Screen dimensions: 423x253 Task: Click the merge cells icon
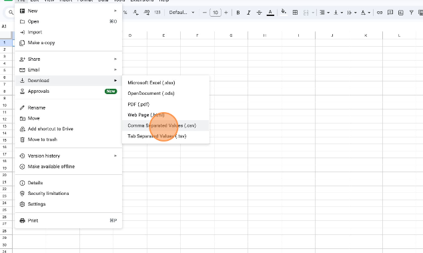(306, 13)
